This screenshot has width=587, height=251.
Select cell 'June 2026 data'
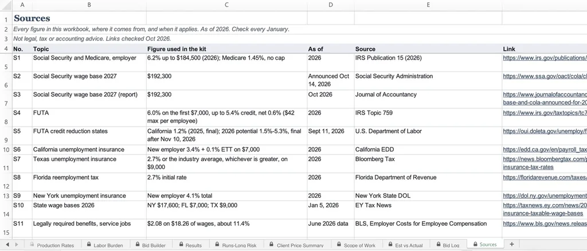(x=331, y=228)
